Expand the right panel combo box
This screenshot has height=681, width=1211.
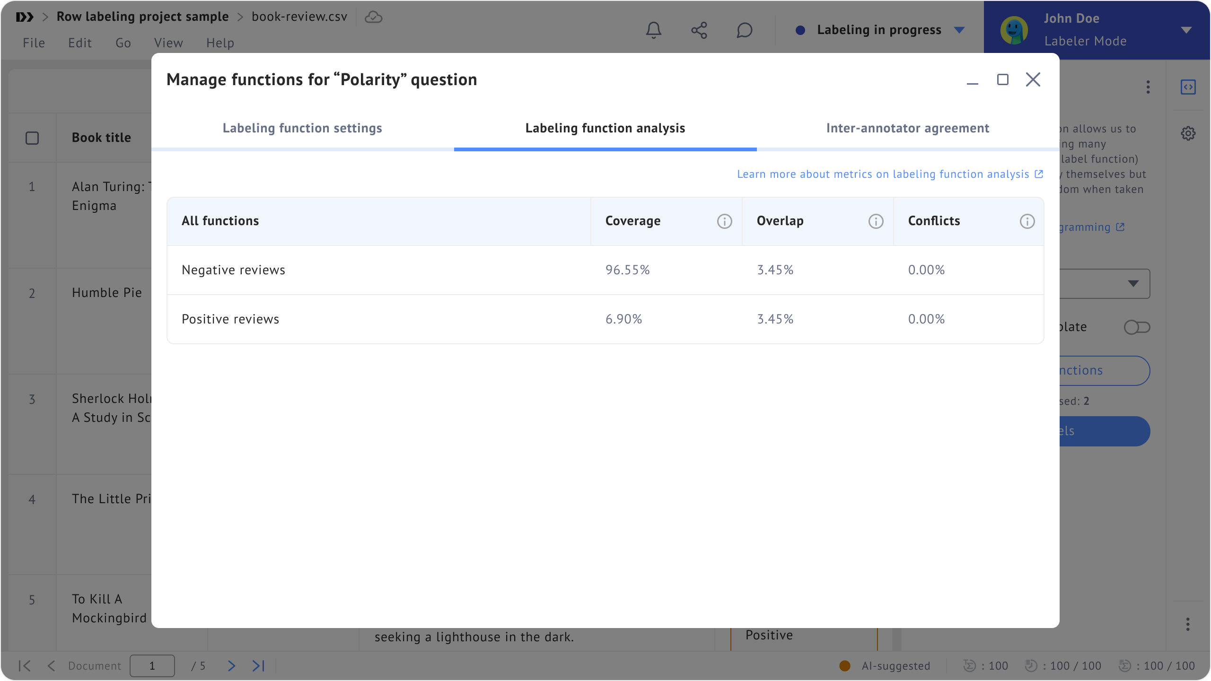[1132, 284]
